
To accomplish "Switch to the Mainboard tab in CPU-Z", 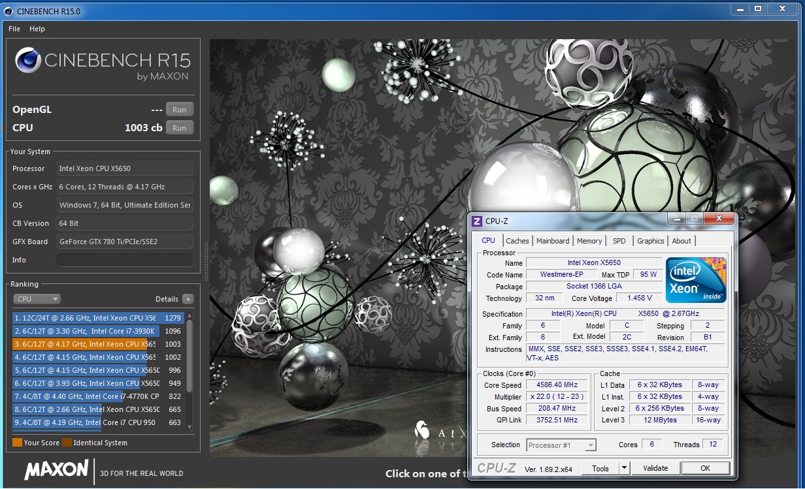I will click(x=553, y=241).
